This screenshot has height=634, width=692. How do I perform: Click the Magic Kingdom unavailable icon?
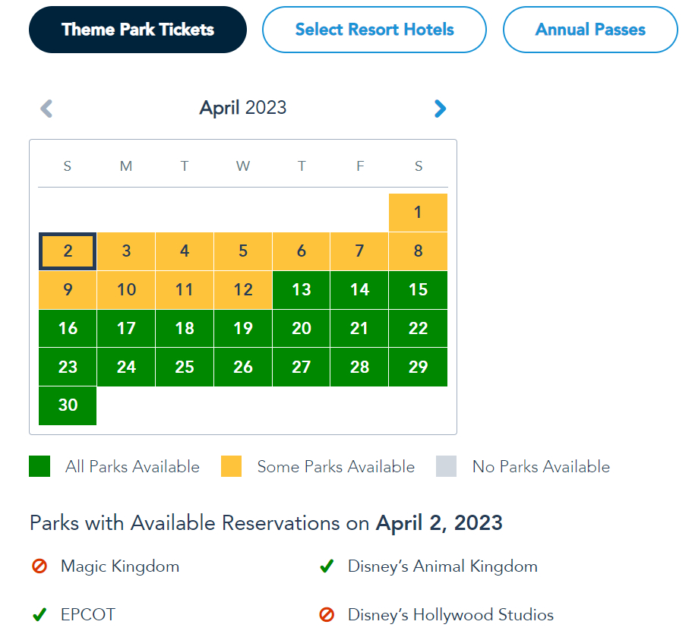39,566
